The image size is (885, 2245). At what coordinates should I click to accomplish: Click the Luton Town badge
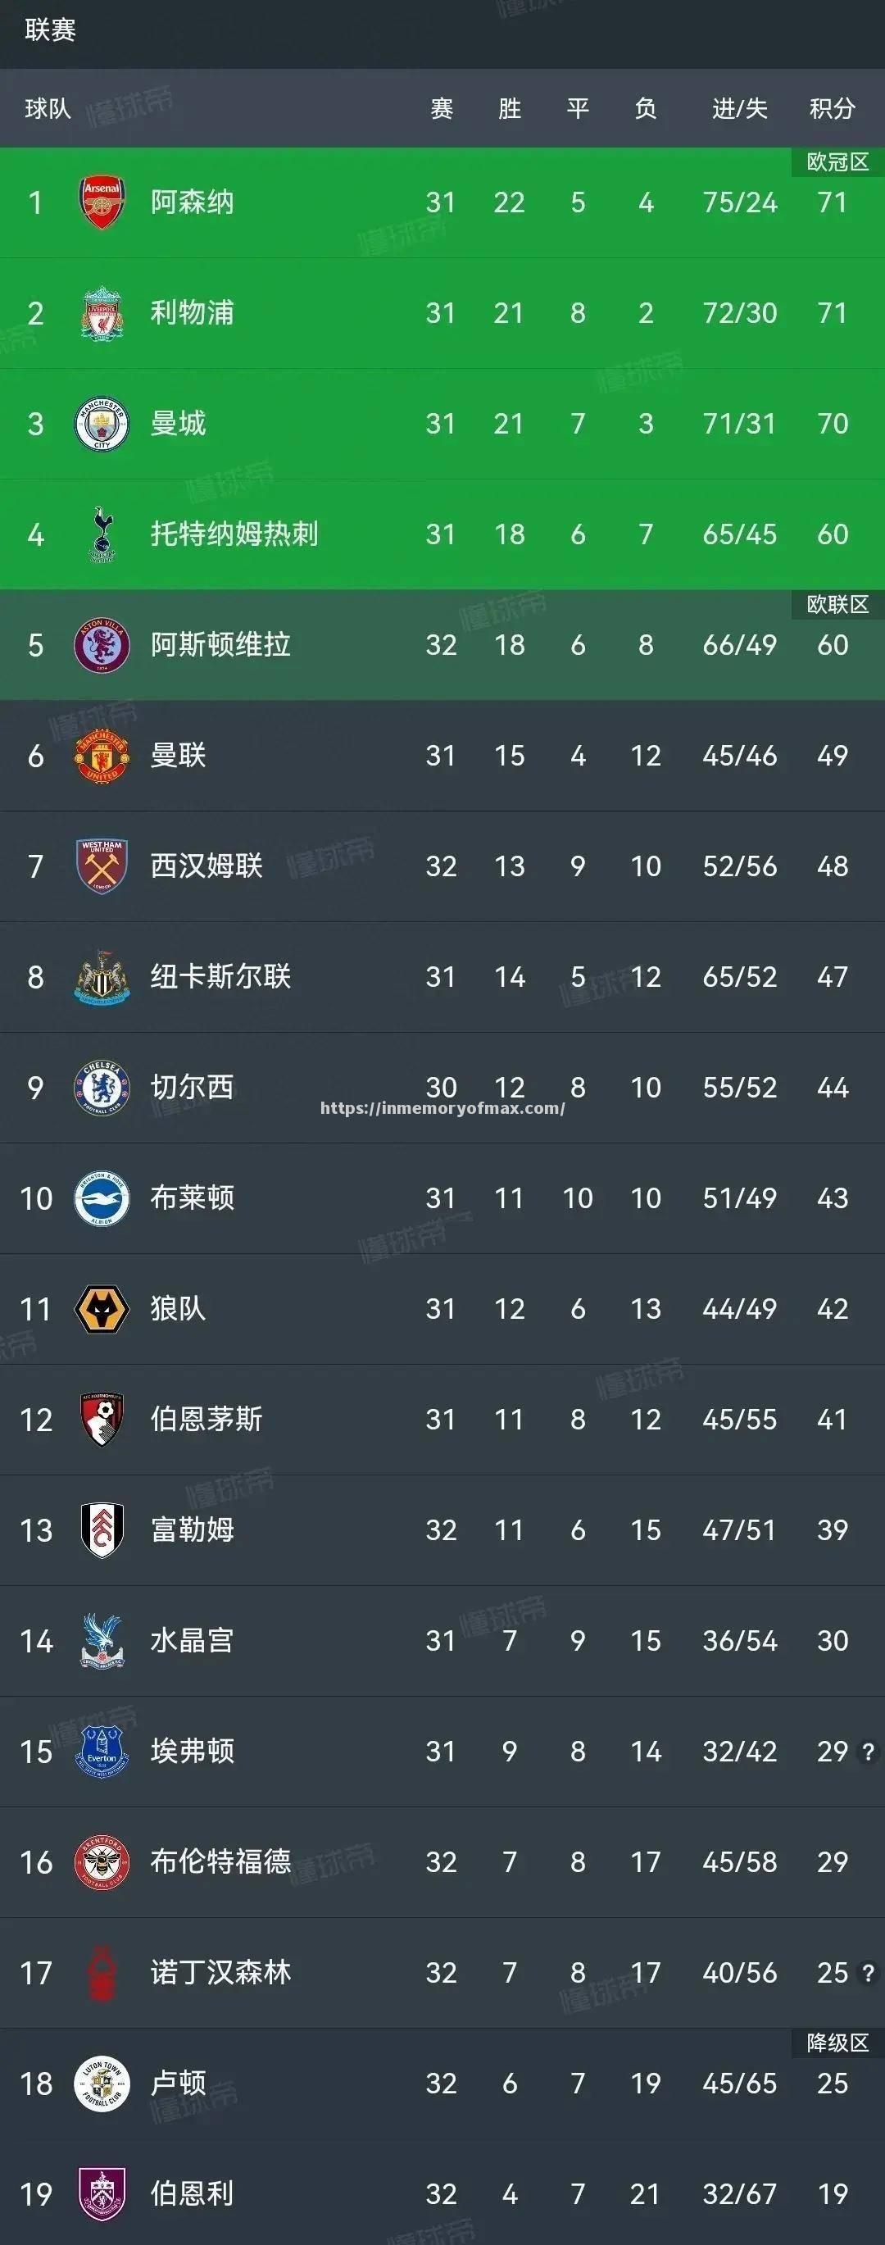102,2083
